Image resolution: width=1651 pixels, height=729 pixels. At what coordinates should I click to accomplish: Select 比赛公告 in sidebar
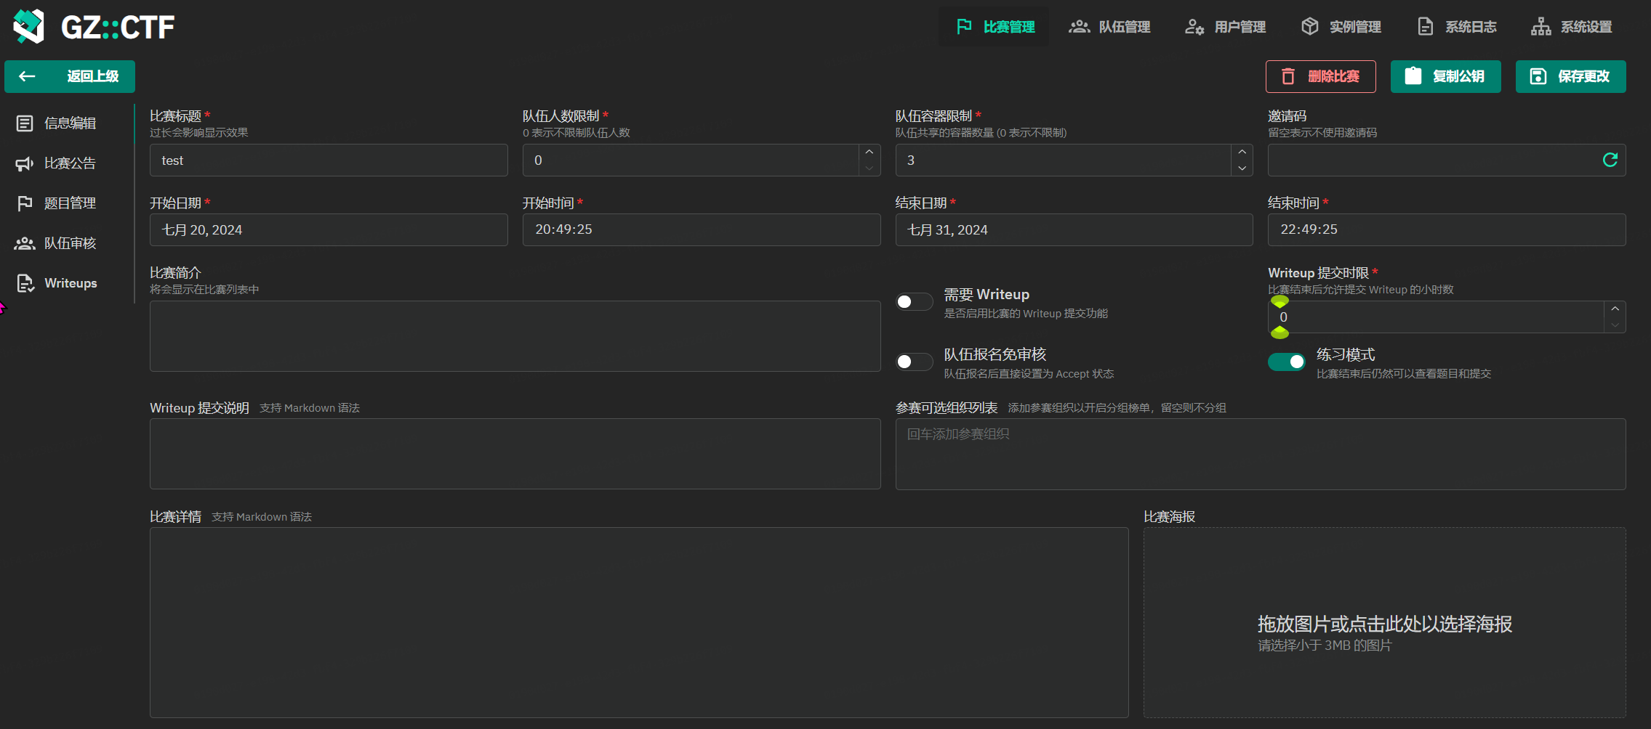coord(68,163)
